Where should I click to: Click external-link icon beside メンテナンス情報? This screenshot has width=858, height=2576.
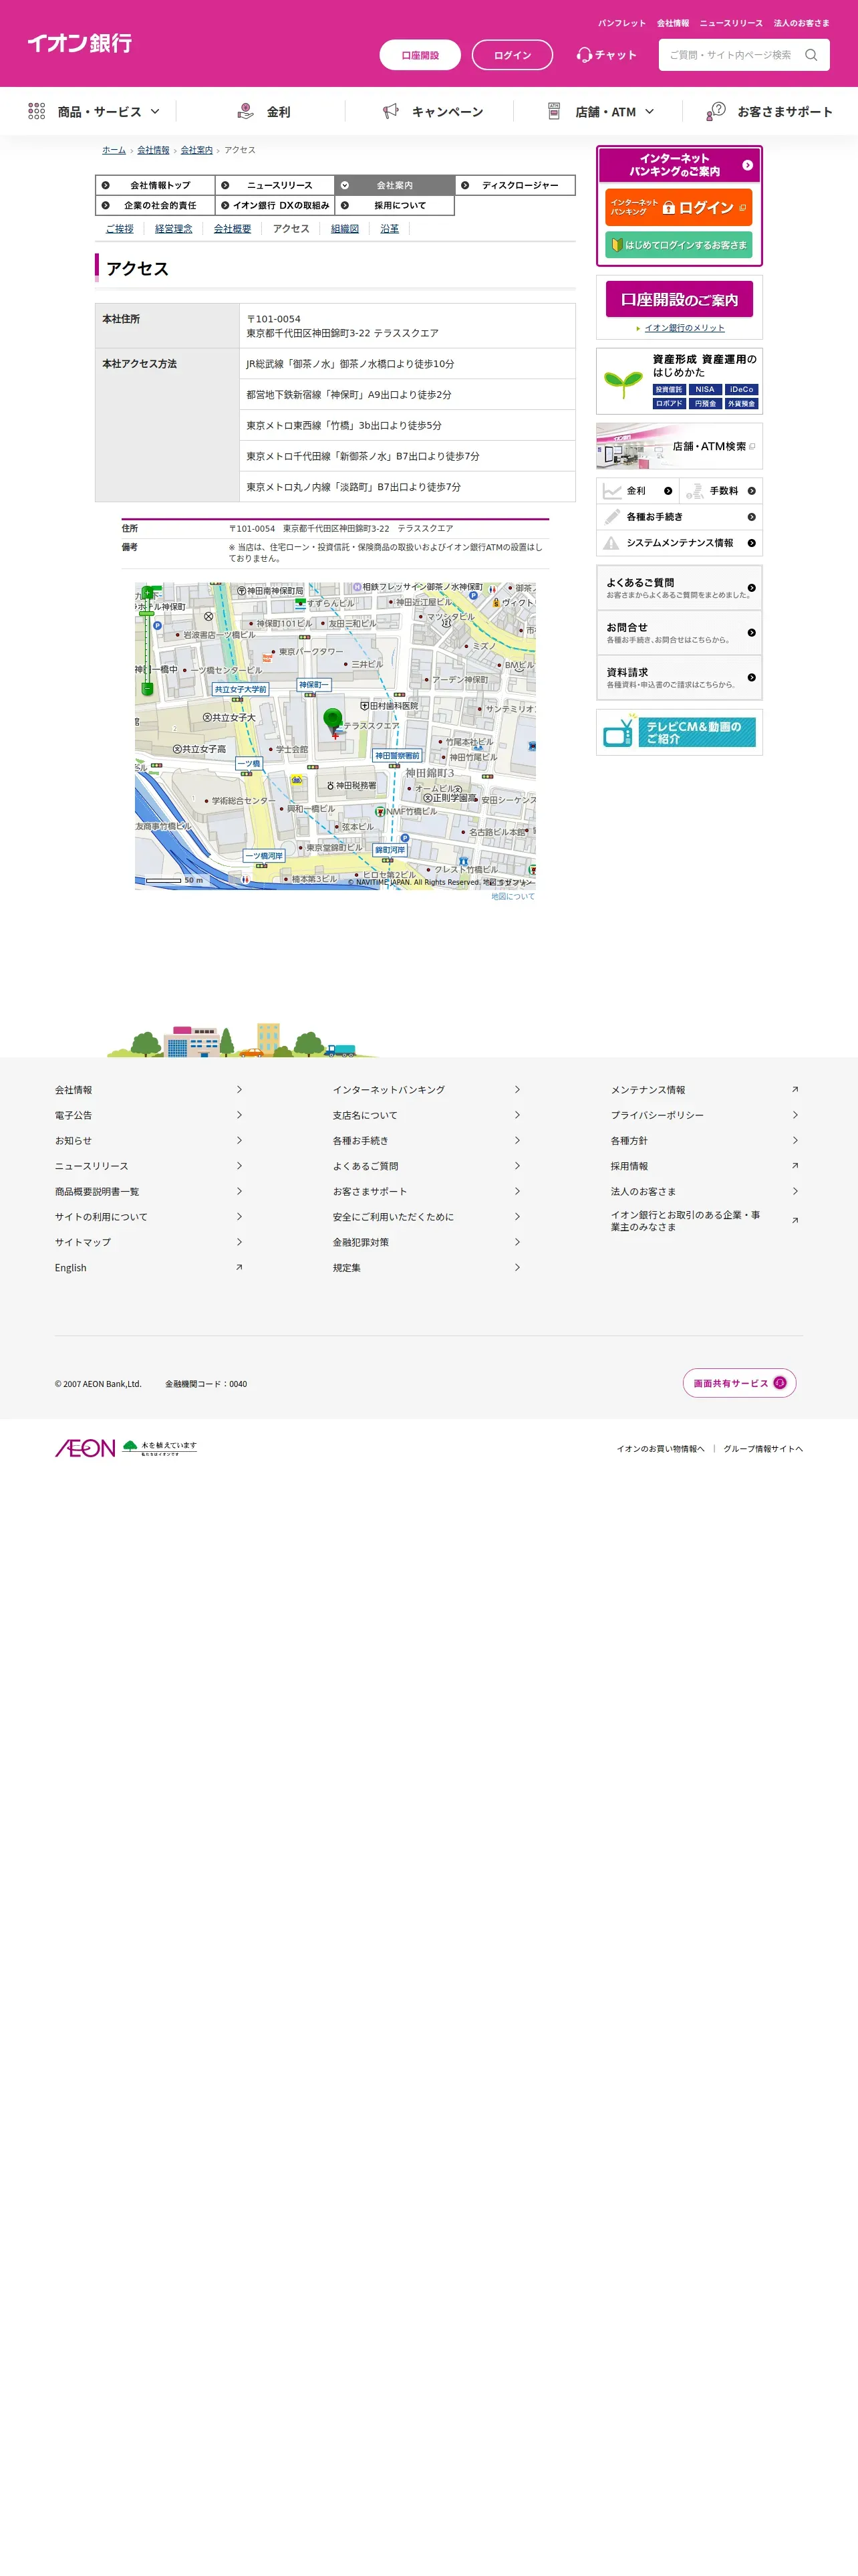click(x=795, y=1089)
